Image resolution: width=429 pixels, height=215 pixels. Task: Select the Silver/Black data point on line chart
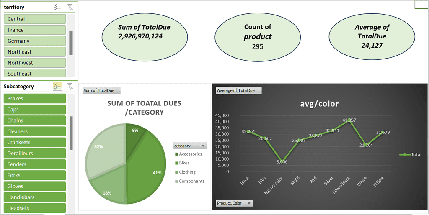tap(349, 120)
